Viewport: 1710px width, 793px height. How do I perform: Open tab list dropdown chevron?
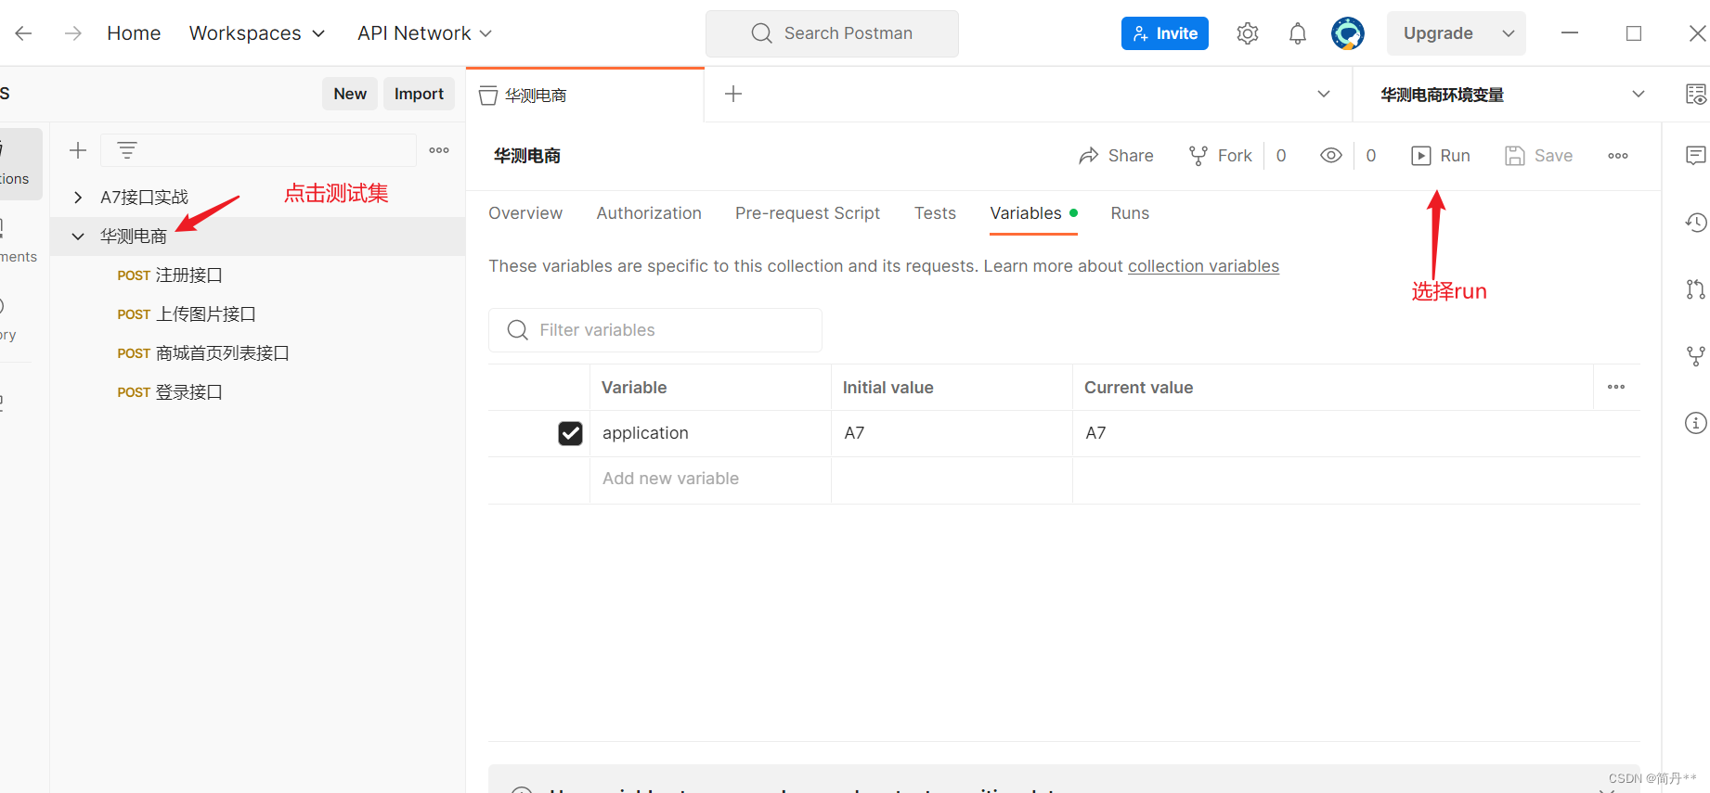pyautogui.click(x=1324, y=94)
